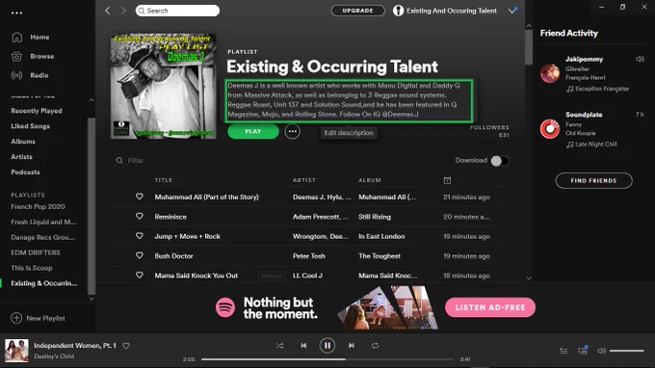This screenshot has width=655, height=368.
Task: Open Browse in the sidebar
Action: coord(41,56)
